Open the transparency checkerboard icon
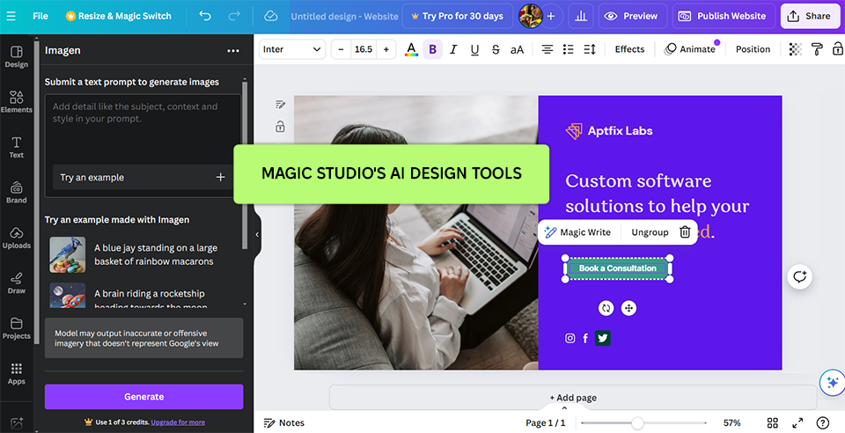Screen dimensions: 845x433 [x=796, y=49]
